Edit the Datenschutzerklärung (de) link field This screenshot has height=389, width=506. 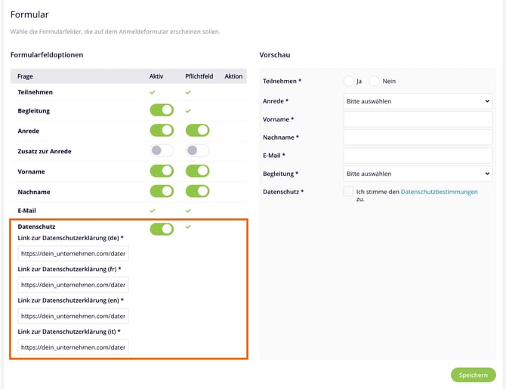coord(73,254)
